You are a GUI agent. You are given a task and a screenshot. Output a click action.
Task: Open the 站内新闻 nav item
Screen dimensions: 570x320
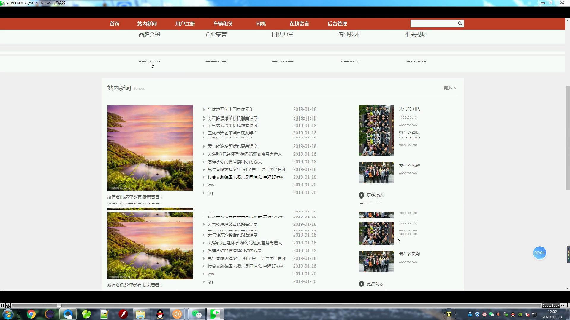pos(147,24)
